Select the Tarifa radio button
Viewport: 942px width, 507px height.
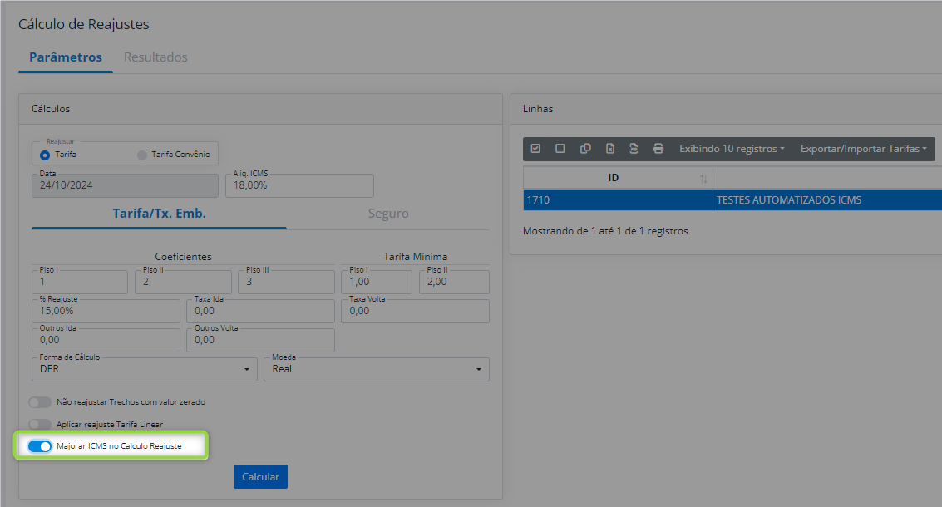[x=44, y=155]
